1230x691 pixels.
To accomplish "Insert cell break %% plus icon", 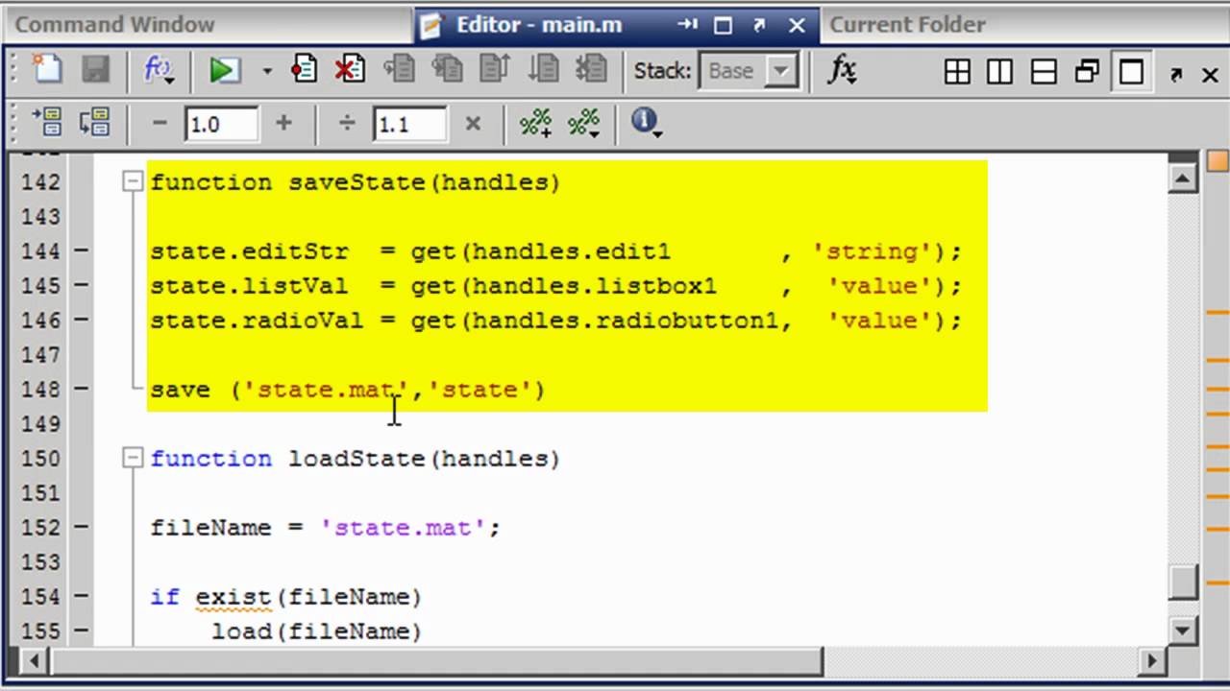I will coord(535,123).
